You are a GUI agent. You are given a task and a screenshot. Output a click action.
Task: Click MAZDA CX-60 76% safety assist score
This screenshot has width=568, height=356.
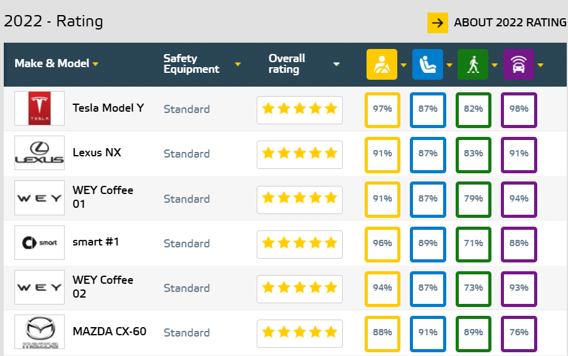click(519, 333)
